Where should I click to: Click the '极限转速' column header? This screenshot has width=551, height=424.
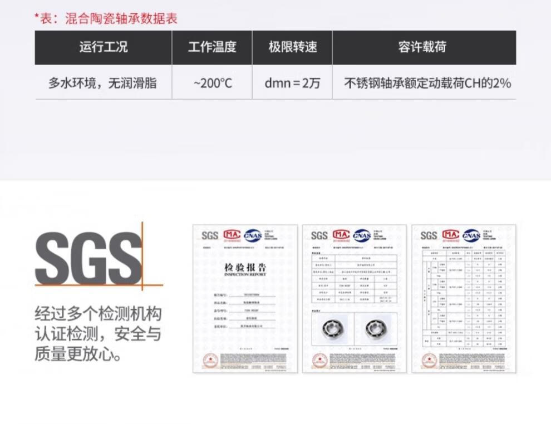[x=292, y=47]
